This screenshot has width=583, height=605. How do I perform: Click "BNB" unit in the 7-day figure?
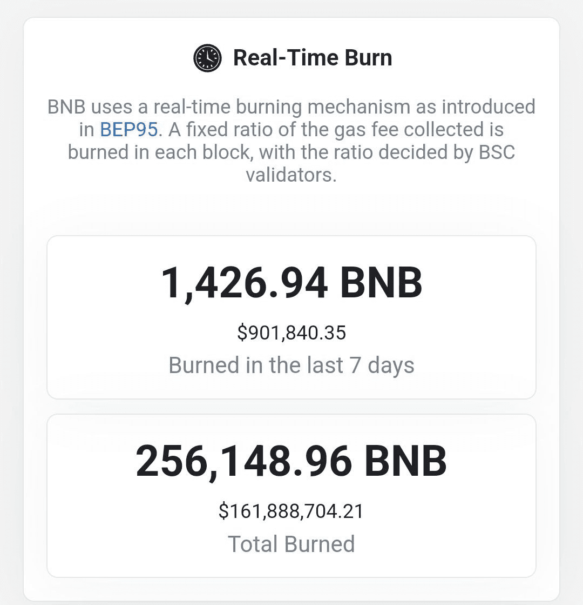381,283
